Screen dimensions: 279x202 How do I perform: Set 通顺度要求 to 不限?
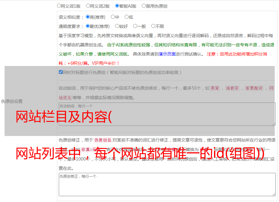(x=153, y=26)
